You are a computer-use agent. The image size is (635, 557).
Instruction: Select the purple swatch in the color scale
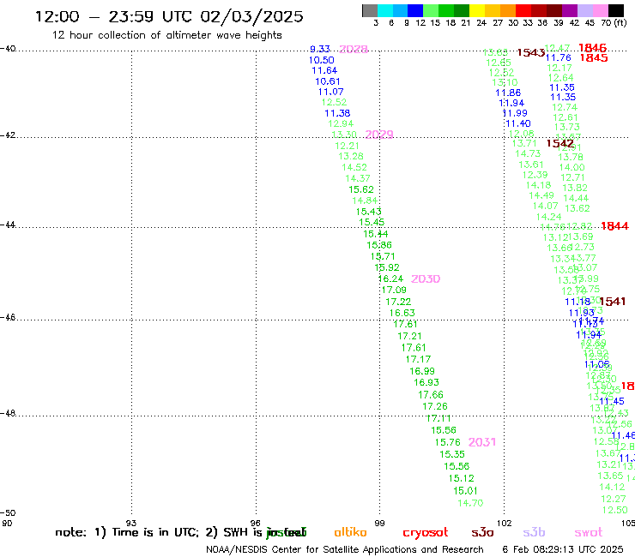570,10
